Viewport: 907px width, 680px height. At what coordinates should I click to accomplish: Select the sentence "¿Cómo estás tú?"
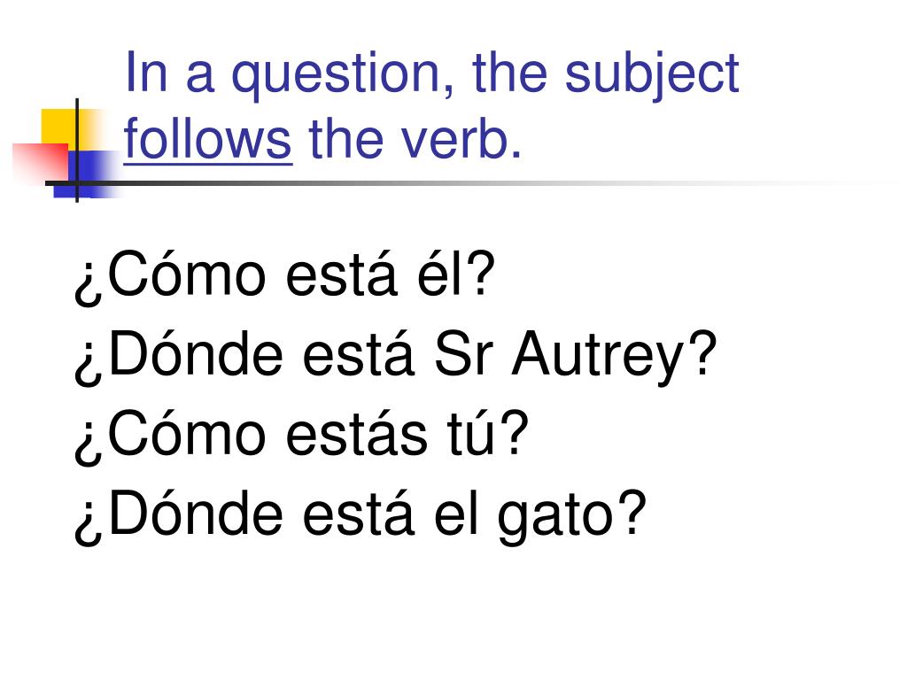301,436
